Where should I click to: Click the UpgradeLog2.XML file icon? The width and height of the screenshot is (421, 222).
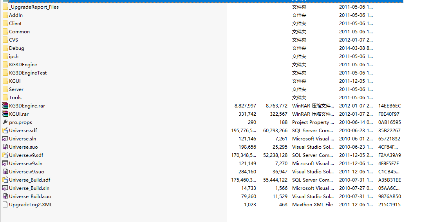tap(5, 204)
